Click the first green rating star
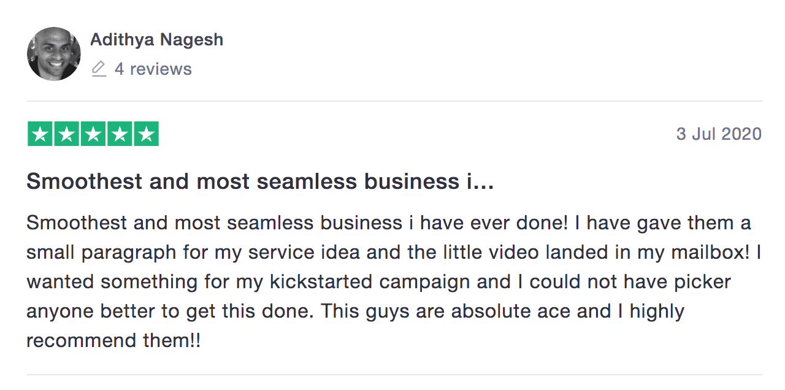Screen dimensions: 785x390 [40, 134]
